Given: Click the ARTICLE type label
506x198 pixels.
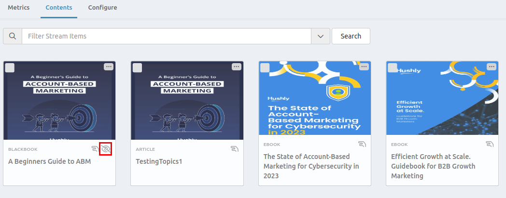Looking at the screenshot, I should pos(145,149).
